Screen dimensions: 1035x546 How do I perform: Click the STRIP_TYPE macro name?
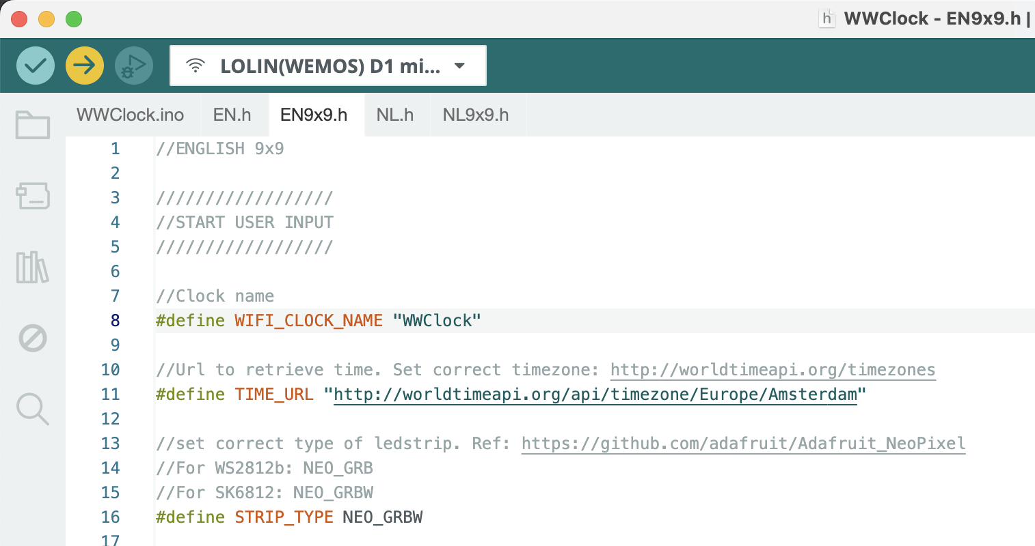tap(284, 517)
